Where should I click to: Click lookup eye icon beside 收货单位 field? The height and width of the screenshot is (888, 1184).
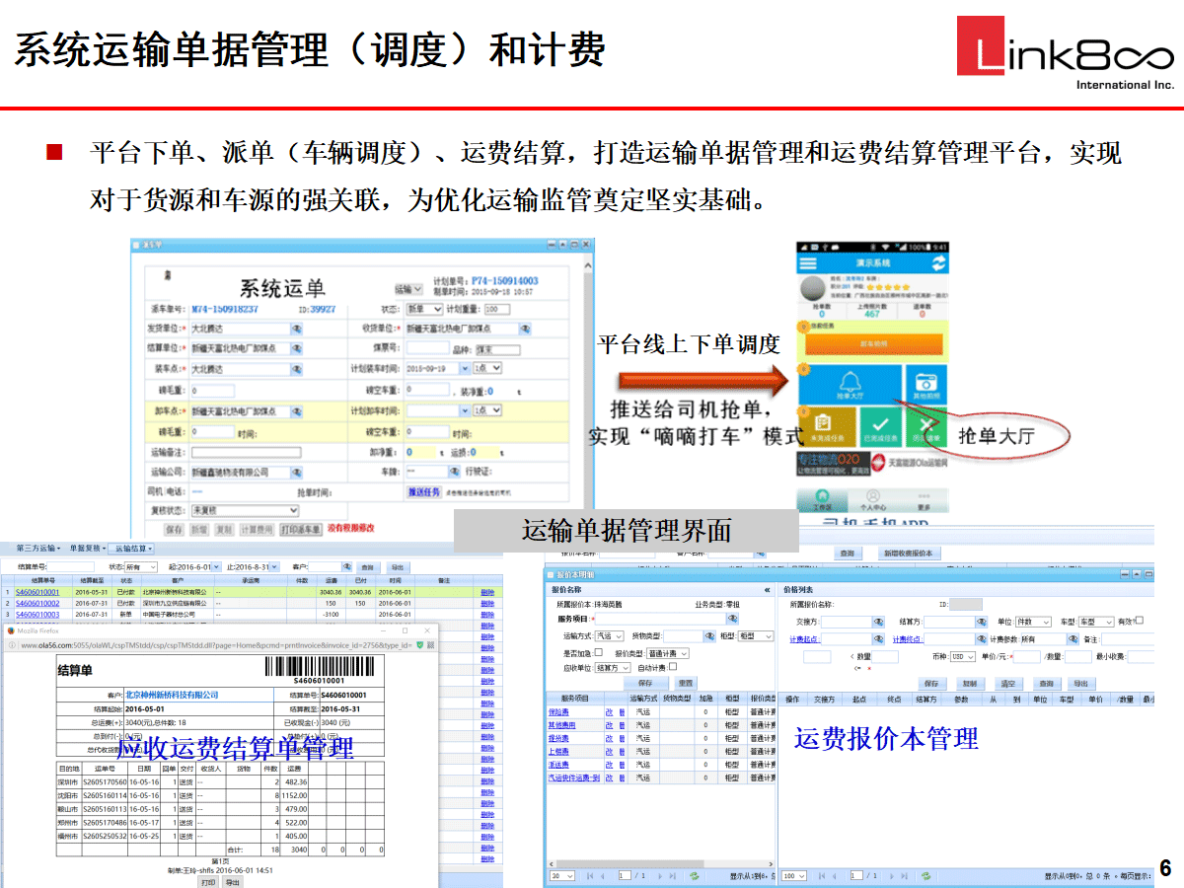[525, 329]
